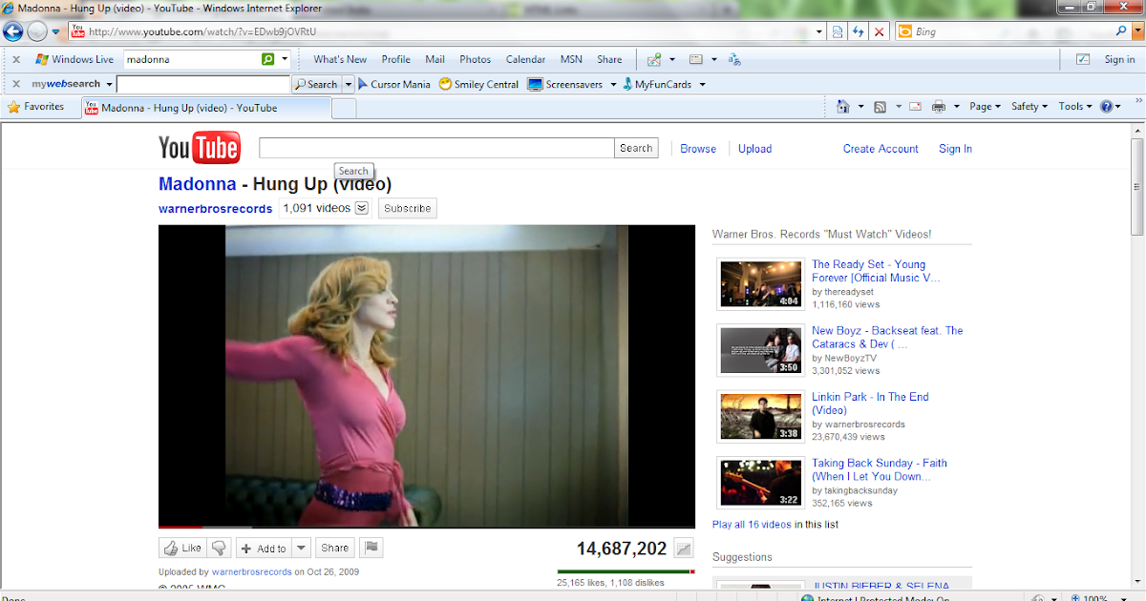1146x601 pixels.
Task: Open the recent pages dropdown beside navigation arrows
Action: (x=56, y=31)
